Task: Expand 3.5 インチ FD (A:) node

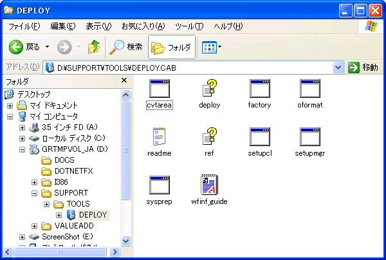Action: pyautogui.click(x=22, y=127)
